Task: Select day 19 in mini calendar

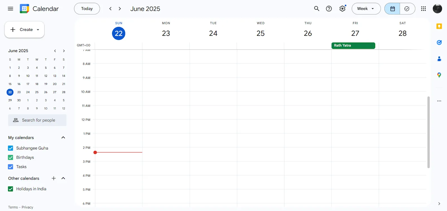Action: 46,84
